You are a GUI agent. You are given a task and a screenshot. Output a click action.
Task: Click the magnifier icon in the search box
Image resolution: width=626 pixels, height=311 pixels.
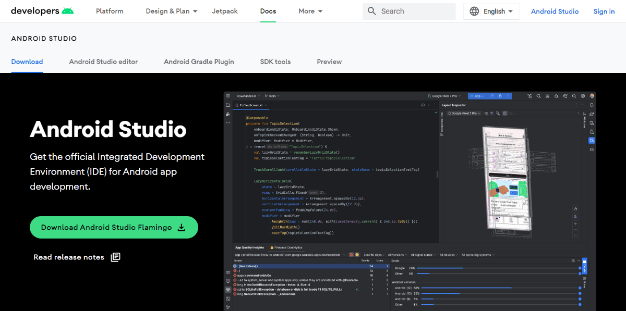coord(371,11)
